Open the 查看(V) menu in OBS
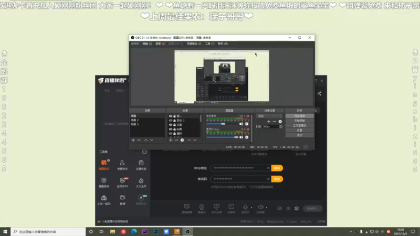Viewport: 420px width, 236px height. (x=160, y=44)
